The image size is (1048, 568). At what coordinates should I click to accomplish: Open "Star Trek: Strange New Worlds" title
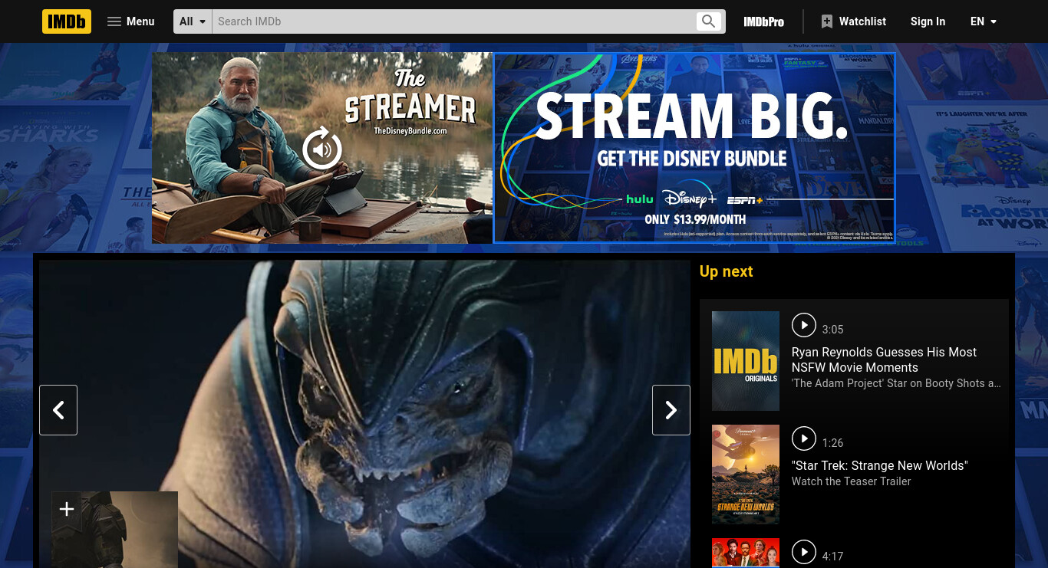[880, 466]
